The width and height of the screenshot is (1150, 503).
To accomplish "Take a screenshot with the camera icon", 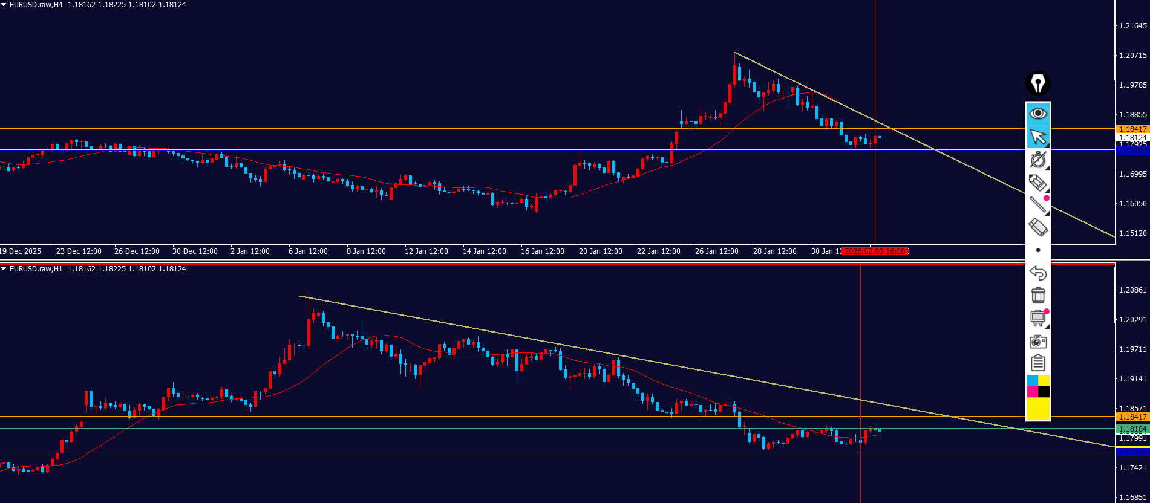I will coord(1038,342).
